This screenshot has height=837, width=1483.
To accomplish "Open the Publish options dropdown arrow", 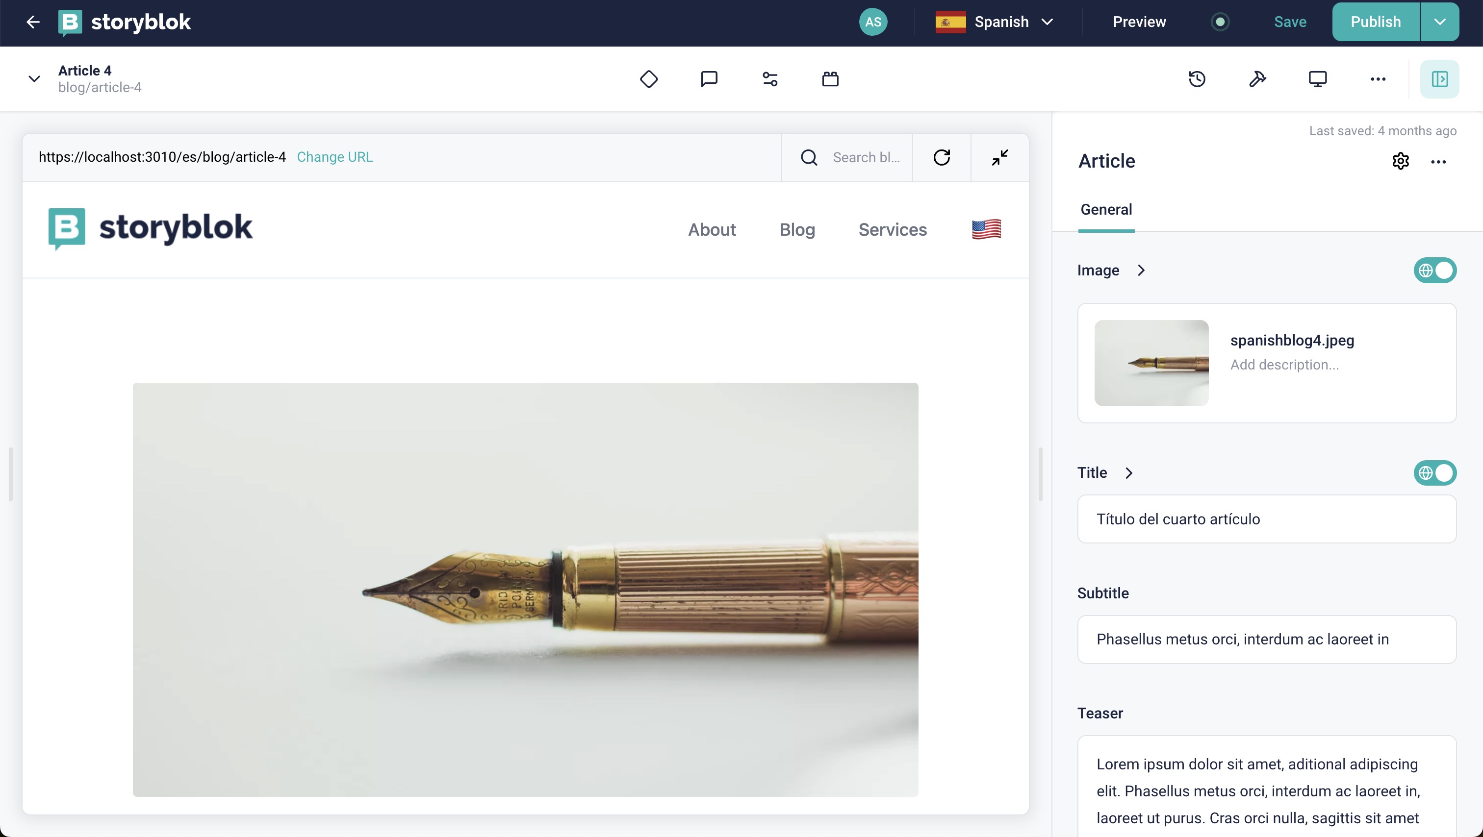I will tap(1439, 22).
